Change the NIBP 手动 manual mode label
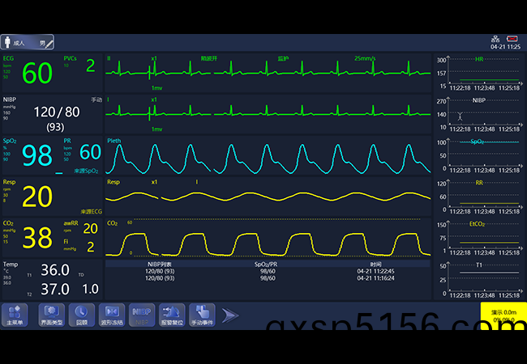Screen dimensions: 527x364 click(96, 99)
